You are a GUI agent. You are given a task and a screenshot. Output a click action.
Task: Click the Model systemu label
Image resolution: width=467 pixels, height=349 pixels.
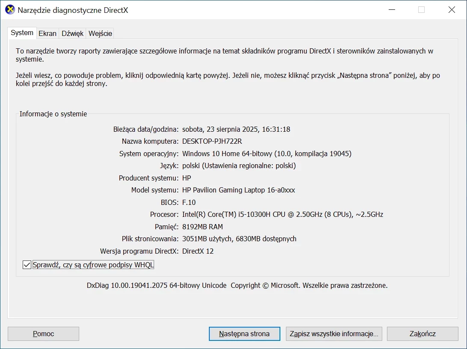155,190
